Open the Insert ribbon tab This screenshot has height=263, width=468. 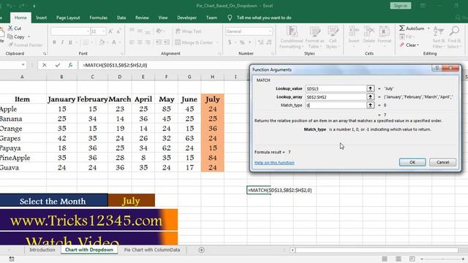tap(41, 18)
